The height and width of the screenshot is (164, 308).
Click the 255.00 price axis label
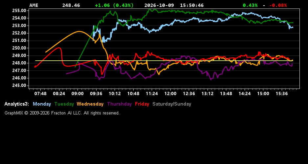[19, 10]
